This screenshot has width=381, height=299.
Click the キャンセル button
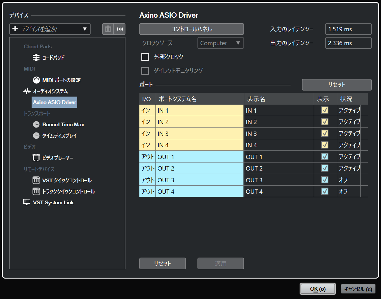(358, 289)
